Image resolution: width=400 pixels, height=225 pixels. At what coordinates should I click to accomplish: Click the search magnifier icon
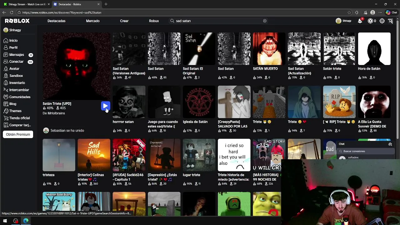click(x=172, y=21)
